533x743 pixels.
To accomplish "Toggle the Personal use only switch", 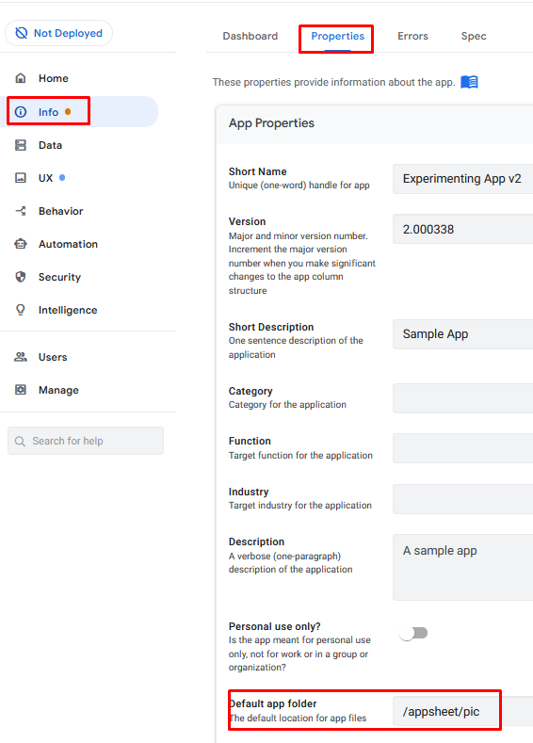I will (x=413, y=633).
